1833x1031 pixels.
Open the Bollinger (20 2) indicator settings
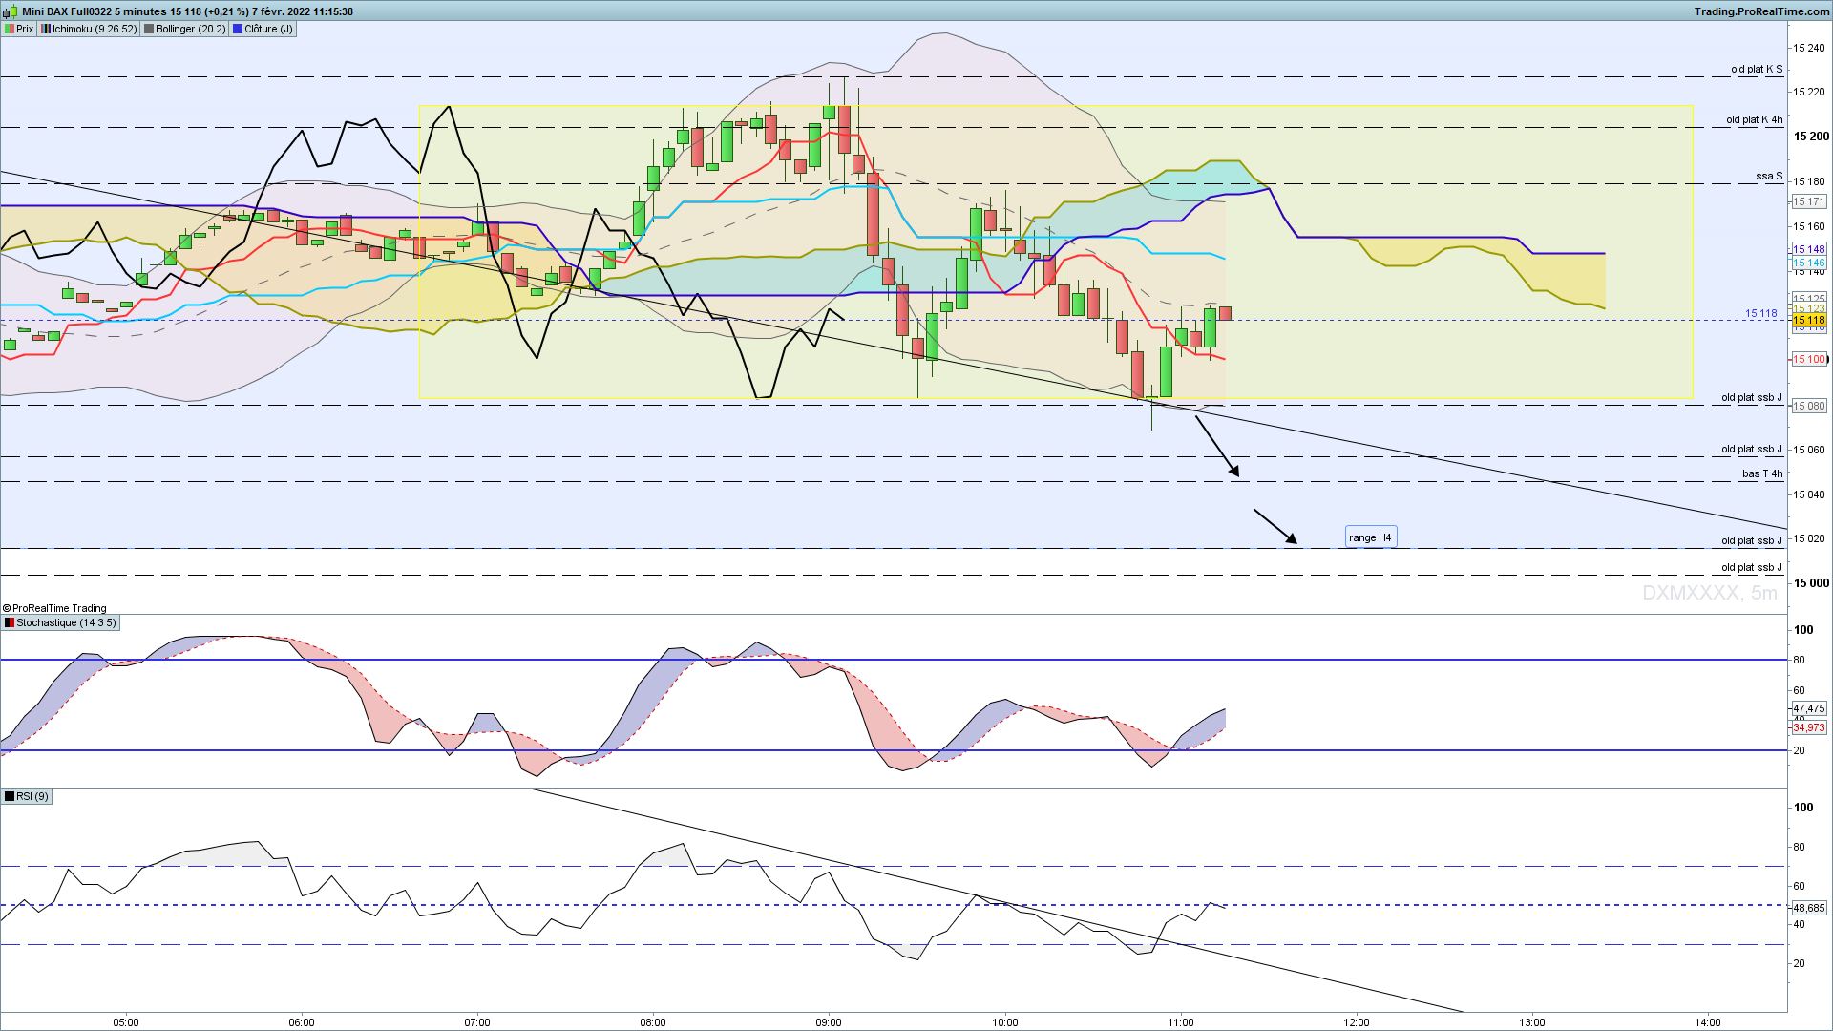tap(185, 29)
